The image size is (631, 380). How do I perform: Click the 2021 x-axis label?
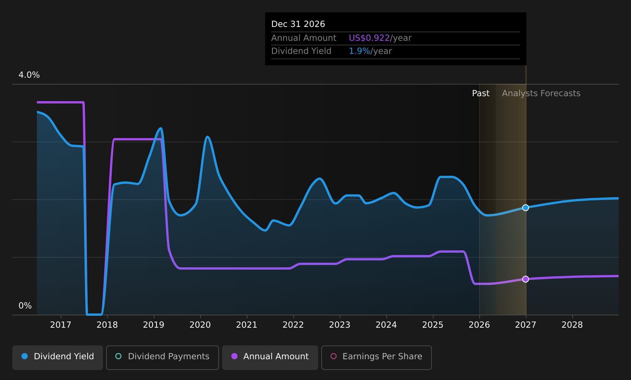pos(247,325)
